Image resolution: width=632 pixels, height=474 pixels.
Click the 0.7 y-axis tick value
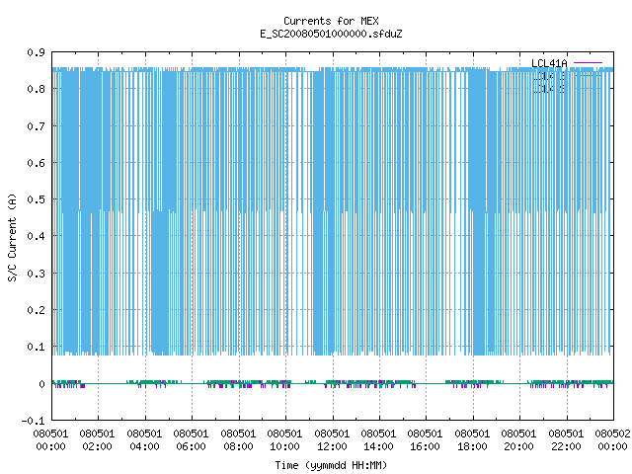point(36,126)
